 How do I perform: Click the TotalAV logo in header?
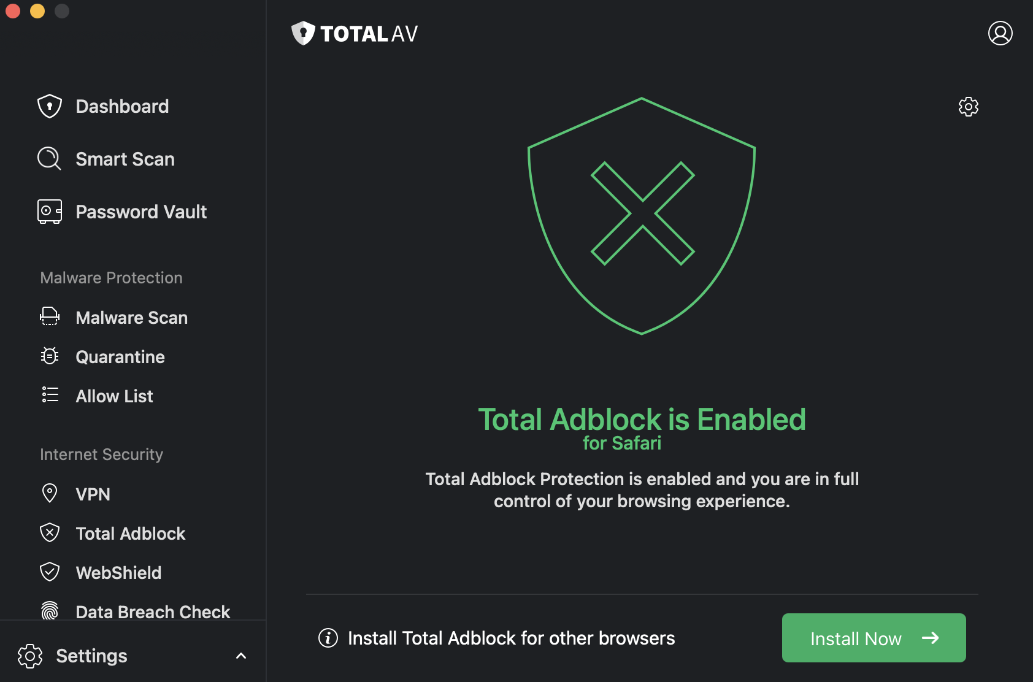pyautogui.click(x=355, y=34)
